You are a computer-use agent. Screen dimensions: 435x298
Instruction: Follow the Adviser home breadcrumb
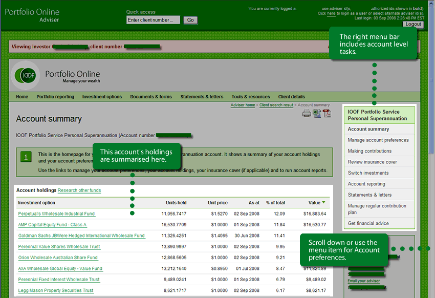tap(243, 105)
